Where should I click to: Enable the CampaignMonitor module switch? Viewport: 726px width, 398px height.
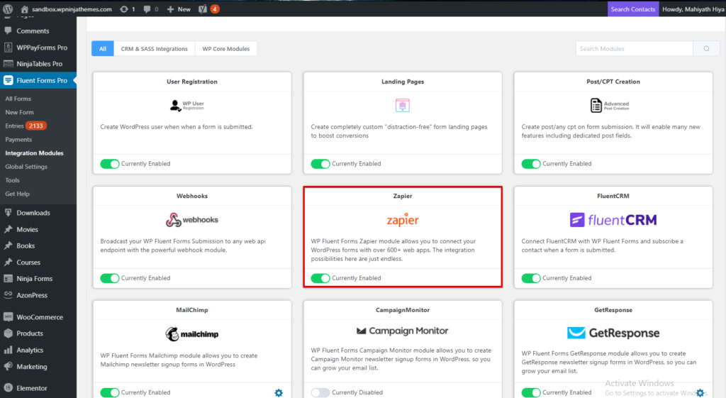point(320,392)
